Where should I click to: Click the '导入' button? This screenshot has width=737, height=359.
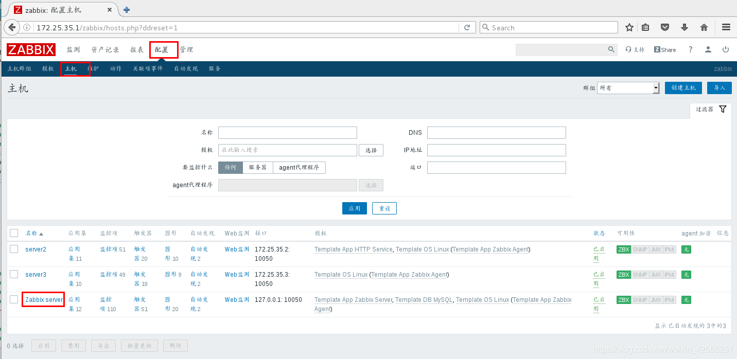[x=720, y=88]
